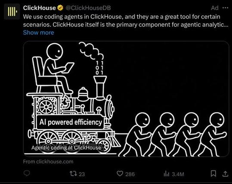
Task: Like the post with the heart icon
Action: (x=120, y=174)
